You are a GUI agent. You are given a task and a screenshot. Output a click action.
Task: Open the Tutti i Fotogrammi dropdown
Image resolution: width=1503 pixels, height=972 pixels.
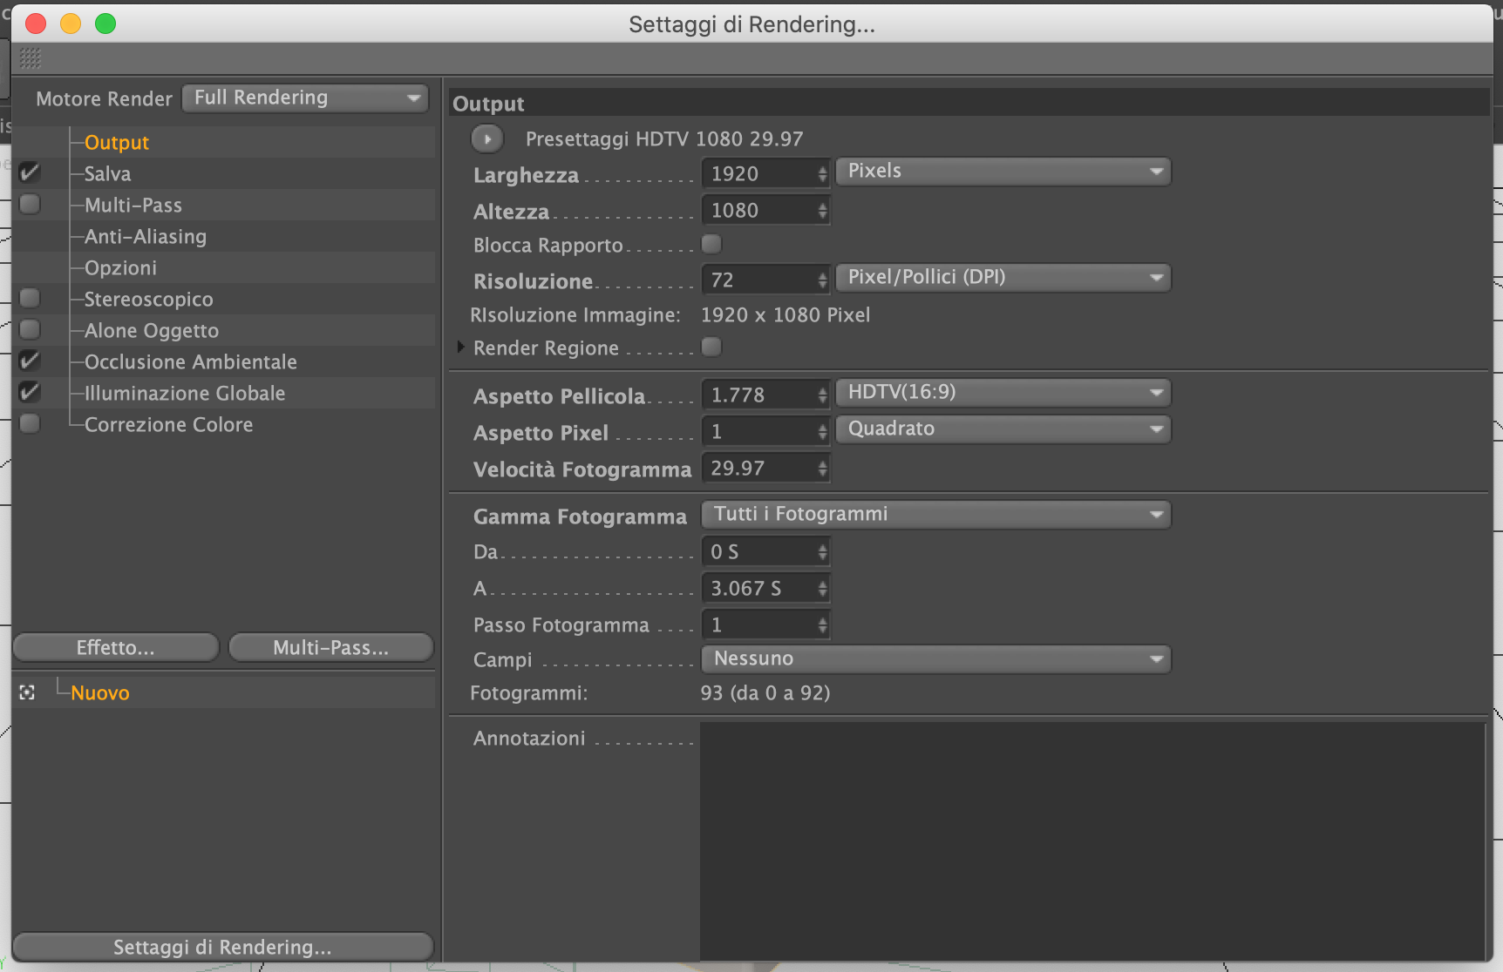pyautogui.click(x=936, y=514)
